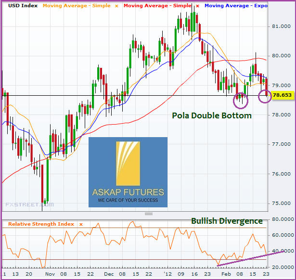Screen dimensions: 296x280
Task: Select the red Moving Average - Simple label
Action: (156, 6)
